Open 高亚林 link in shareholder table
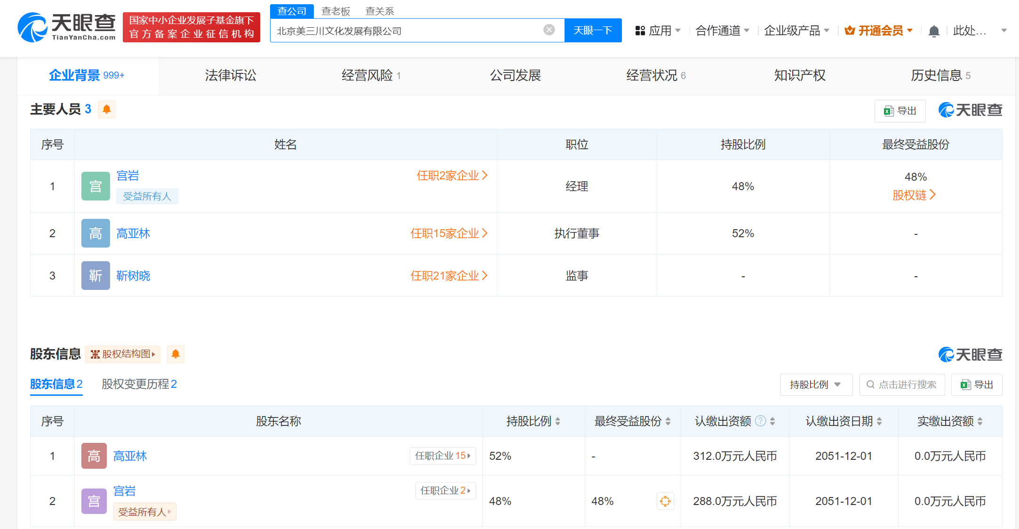This screenshot has height=529, width=1019. pyautogui.click(x=130, y=456)
